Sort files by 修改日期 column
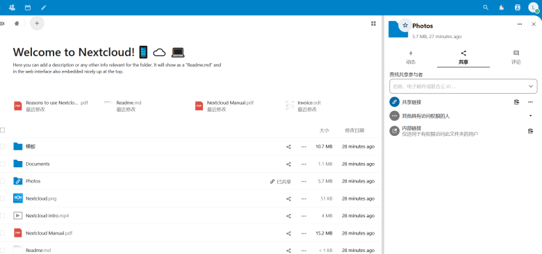The height and width of the screenshot is (254, 542). tap(354, 130)
